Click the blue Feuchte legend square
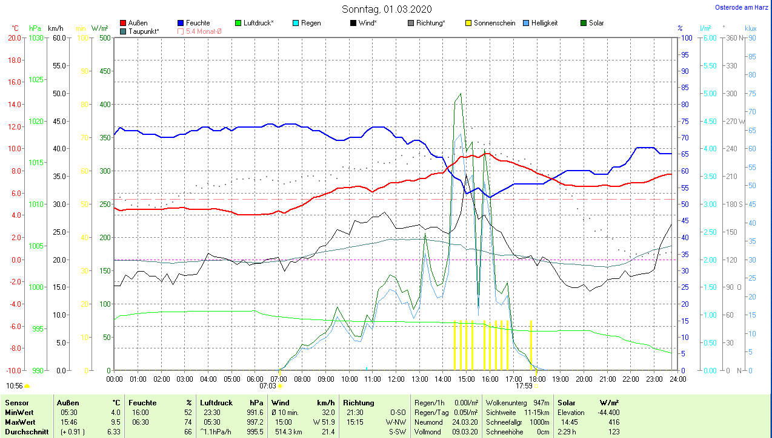This screenshot has width=772, height=438. point(181,23)
